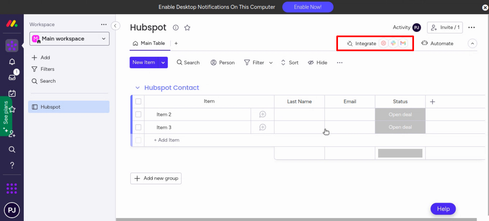Open Hide columns option
The image size is (489, 221).
pyautogui.click(x=317, y=63)
